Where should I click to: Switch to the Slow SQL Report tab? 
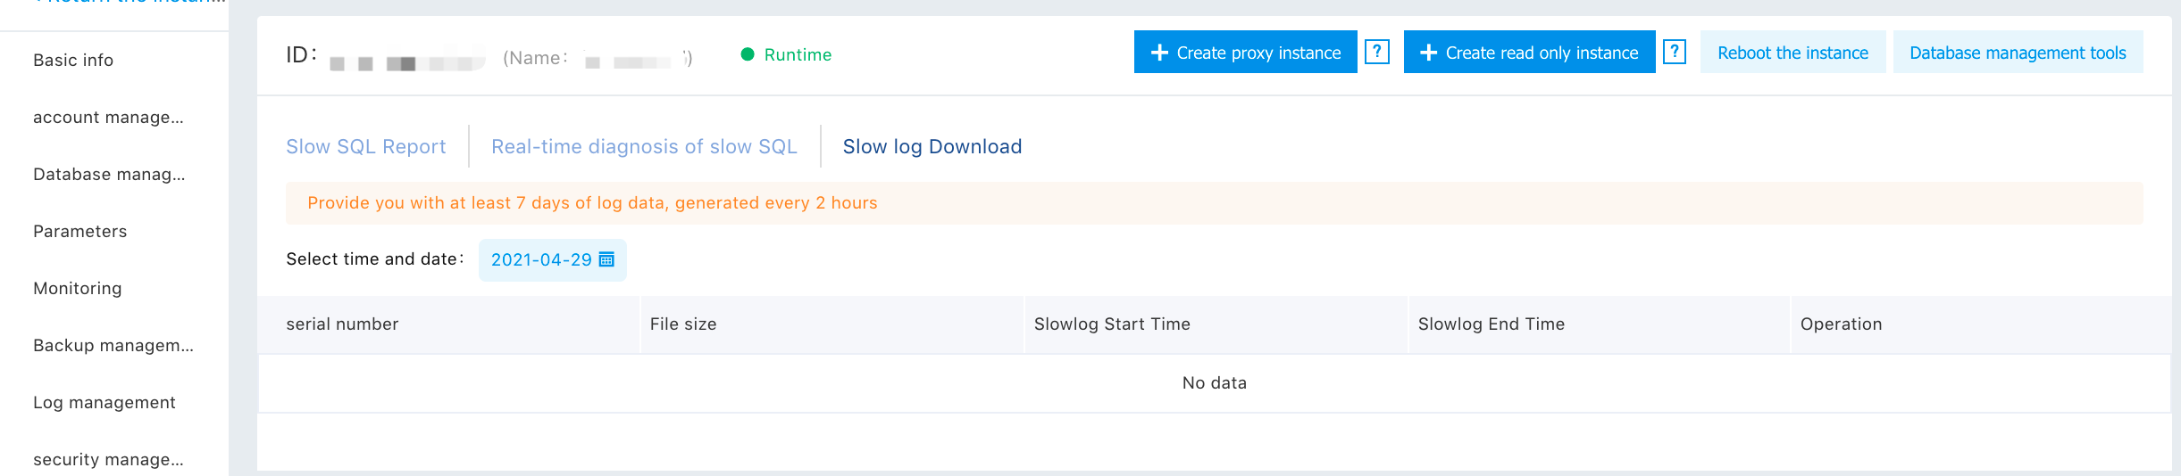point(365,147)
